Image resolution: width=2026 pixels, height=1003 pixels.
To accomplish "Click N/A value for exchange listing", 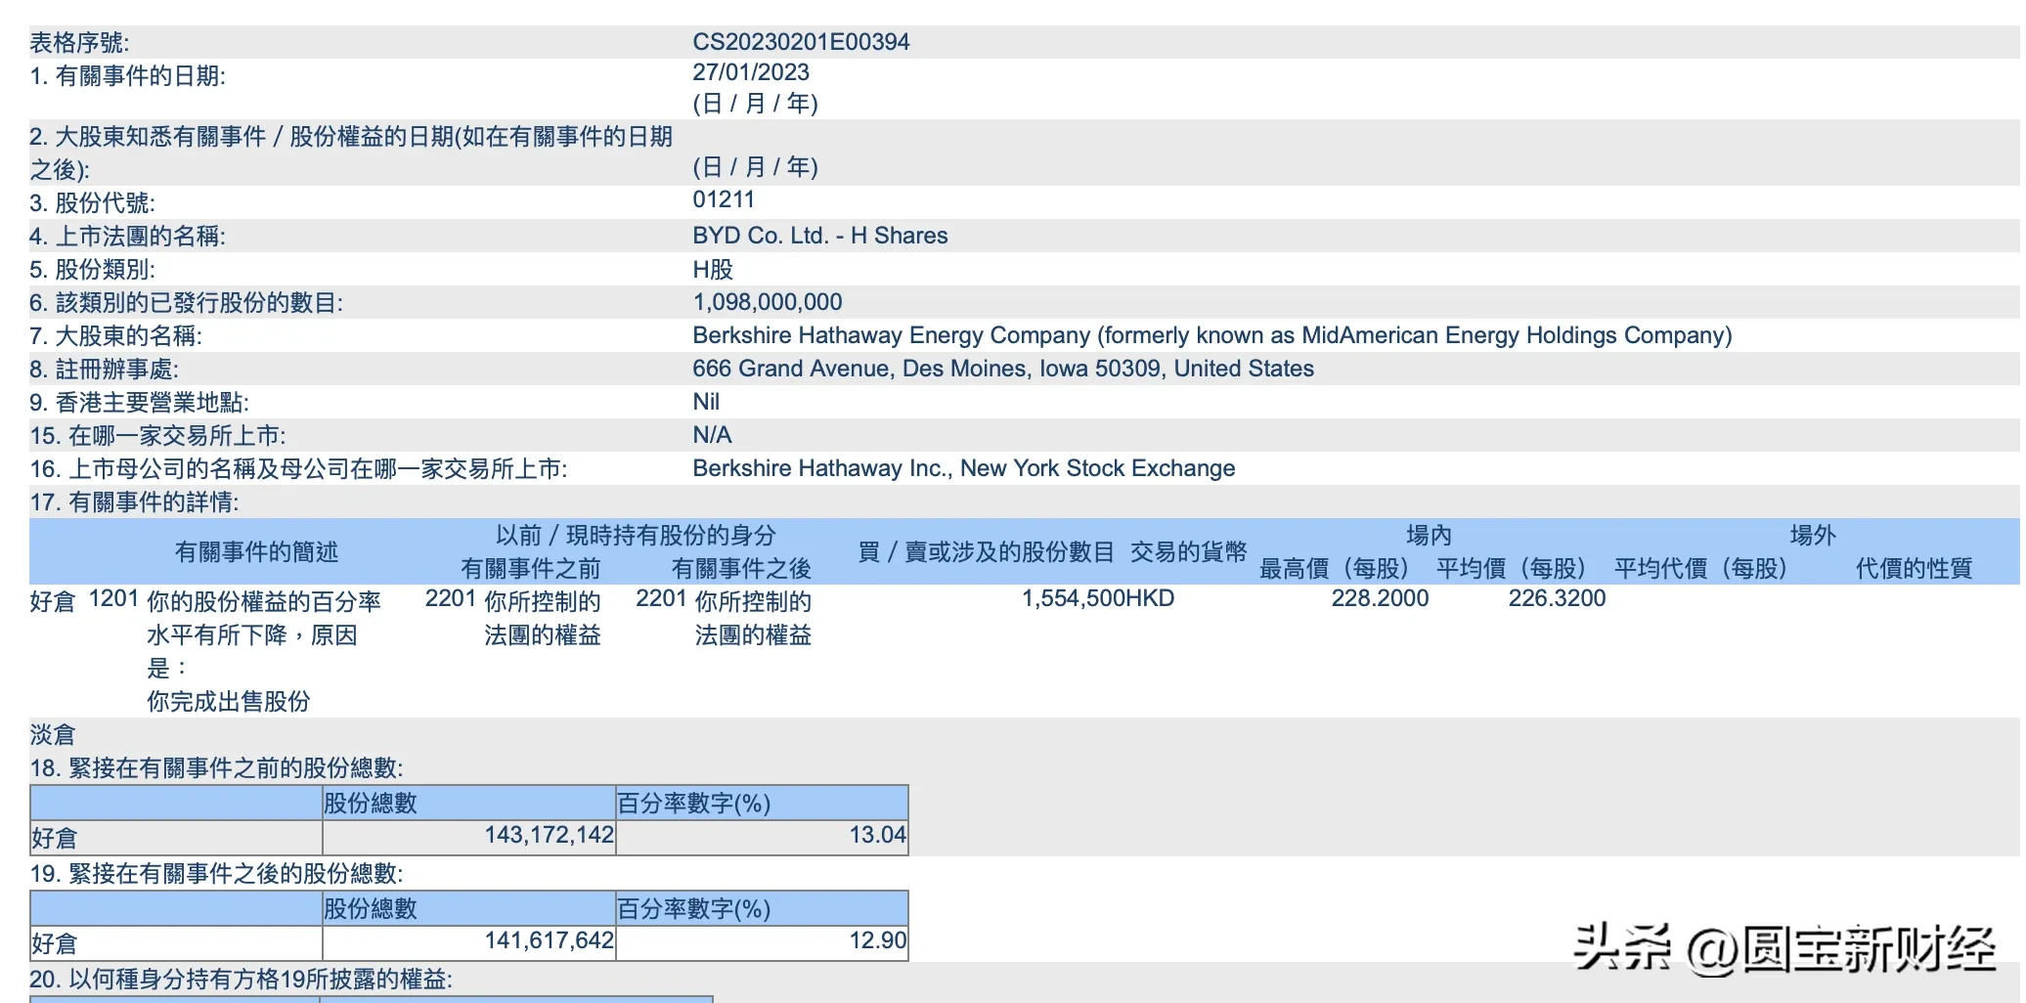I will point(712,435).
